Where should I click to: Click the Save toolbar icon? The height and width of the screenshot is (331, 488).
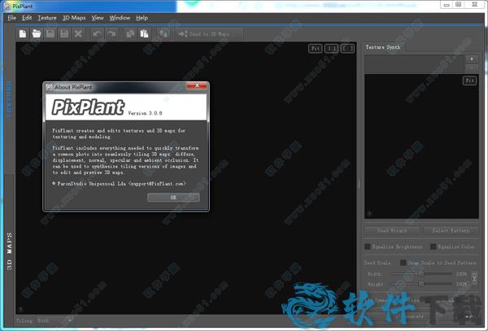(50, 33)
